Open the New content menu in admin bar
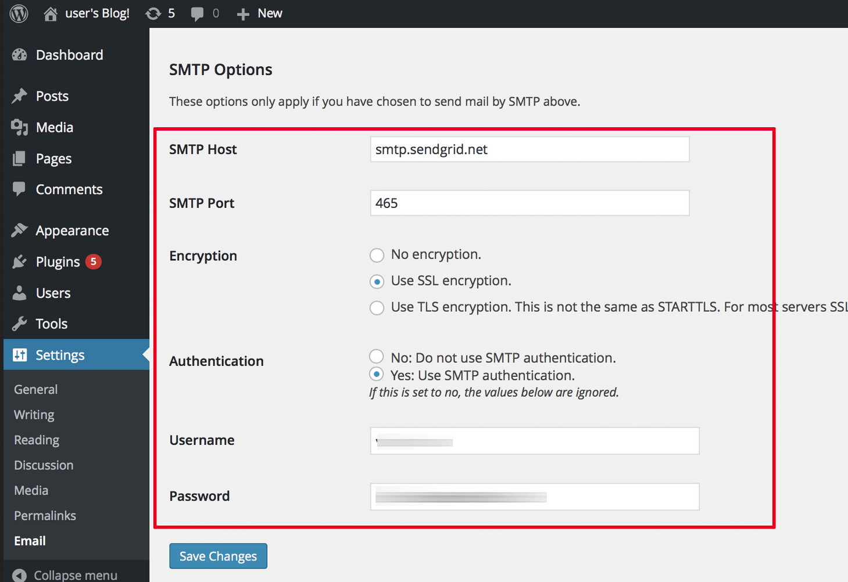This screenshot has width=848, height=582. (x=270, y=13)
